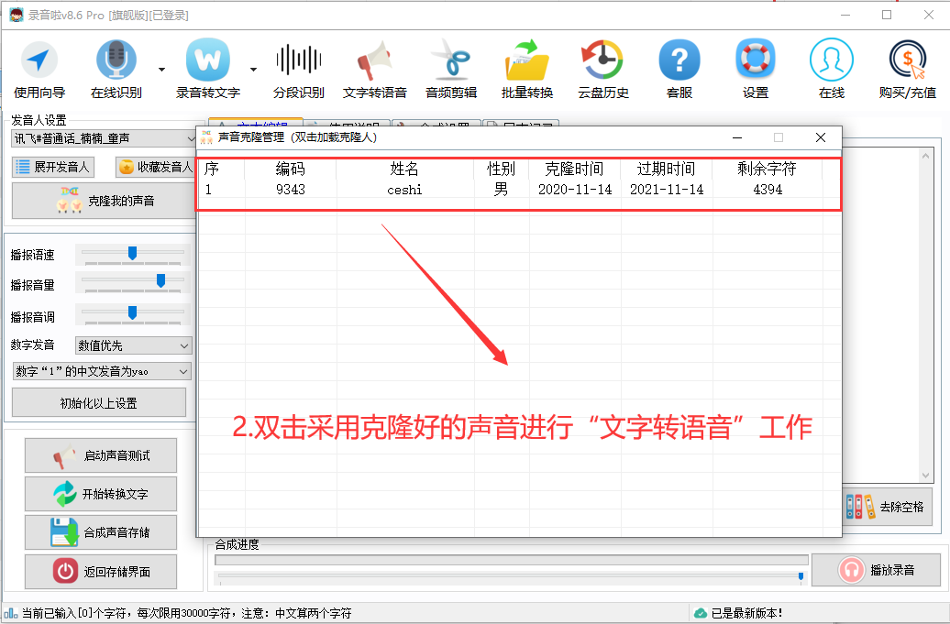Click the 合成进度 progress bar
Viewport: 950px width, 624px height.
(x=512, y=560)
